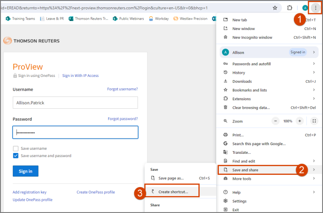Expand Bookmarks and lists submenu
Viewport: 323px width, 213px height.
(x=269, y=90)
